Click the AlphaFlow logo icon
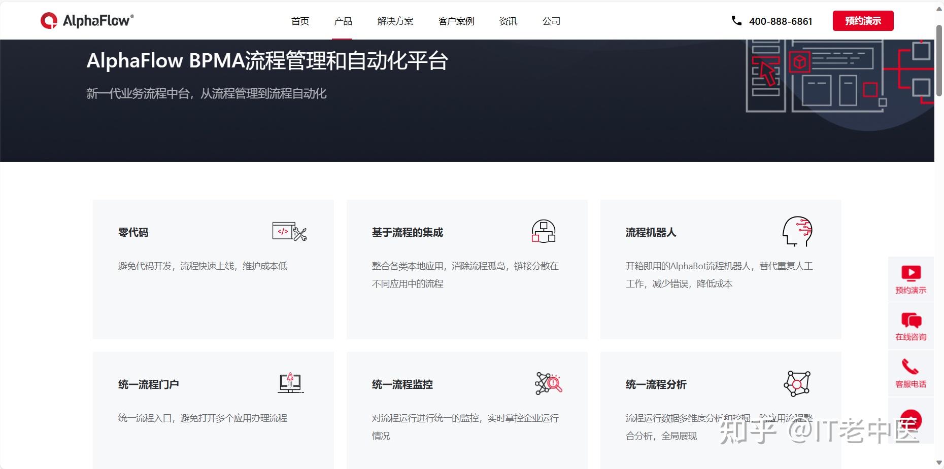The width and height of the screenshot is (944, 469). (48, 20)
